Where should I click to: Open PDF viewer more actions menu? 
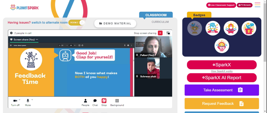click(x=131, y=45)
